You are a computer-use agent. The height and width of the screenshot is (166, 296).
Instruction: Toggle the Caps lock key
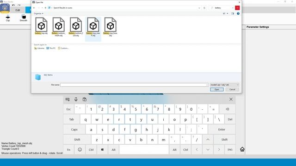[74, 130]
